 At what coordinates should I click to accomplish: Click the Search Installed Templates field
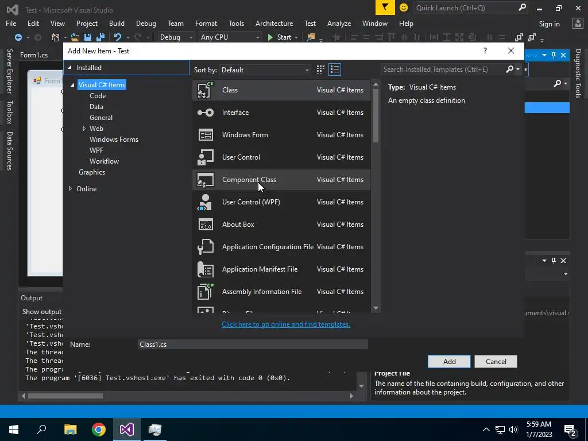443,69
